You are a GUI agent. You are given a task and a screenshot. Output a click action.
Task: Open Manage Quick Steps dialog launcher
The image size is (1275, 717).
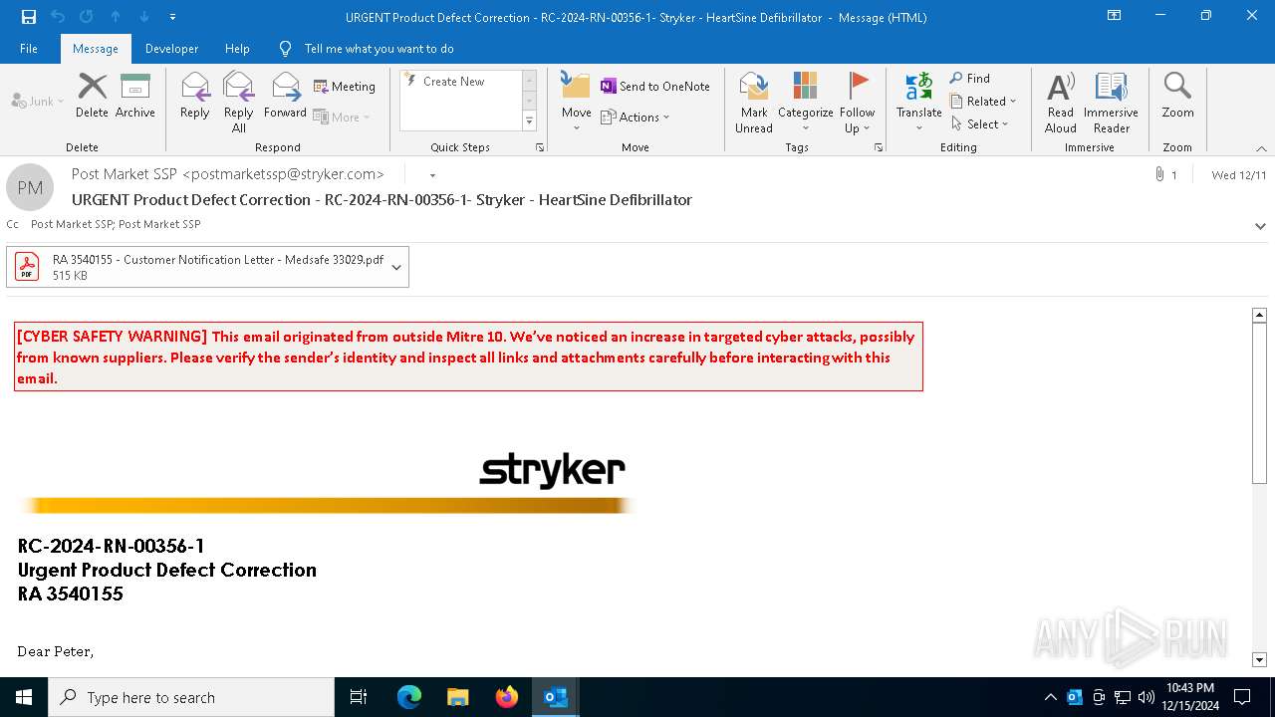click(x=540, y=147)
